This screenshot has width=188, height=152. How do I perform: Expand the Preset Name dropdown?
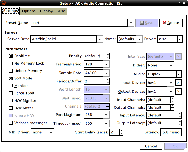[131, 23]
